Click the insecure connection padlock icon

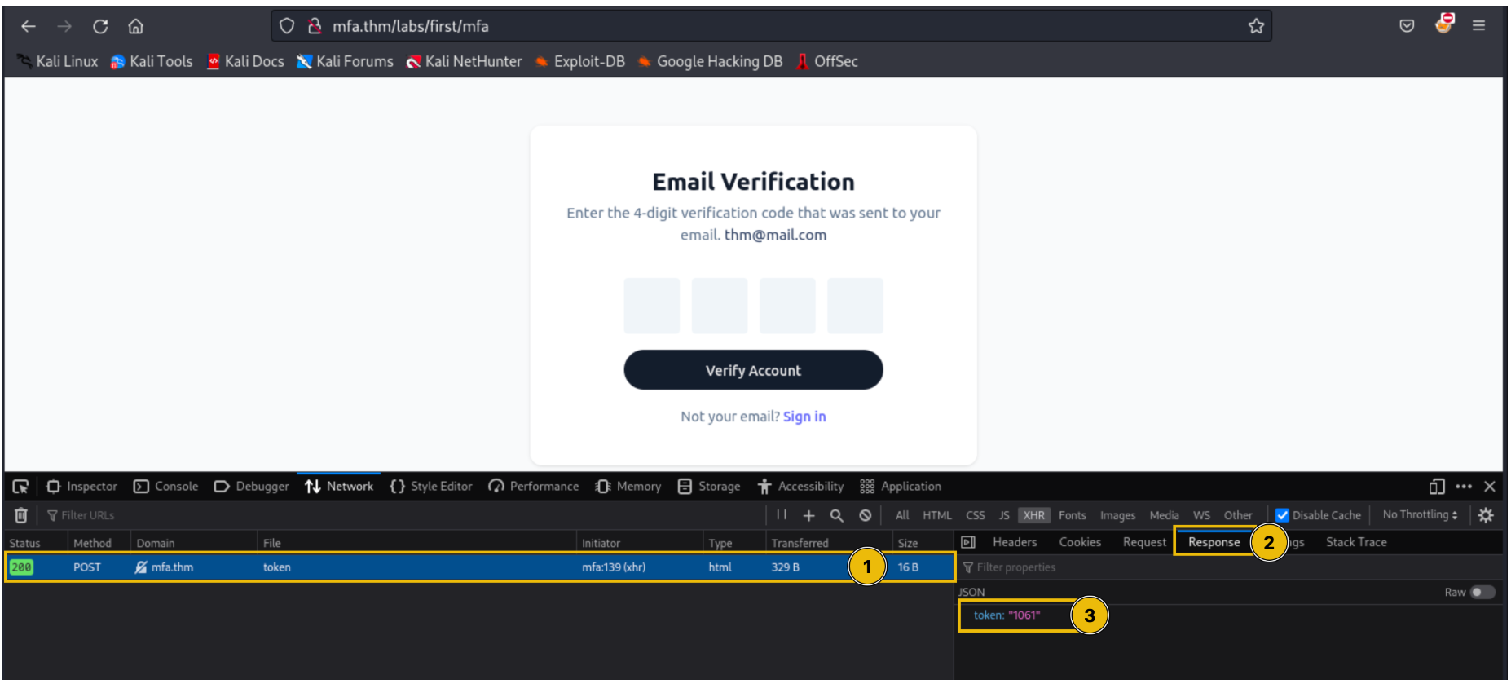tap(315, 26)
